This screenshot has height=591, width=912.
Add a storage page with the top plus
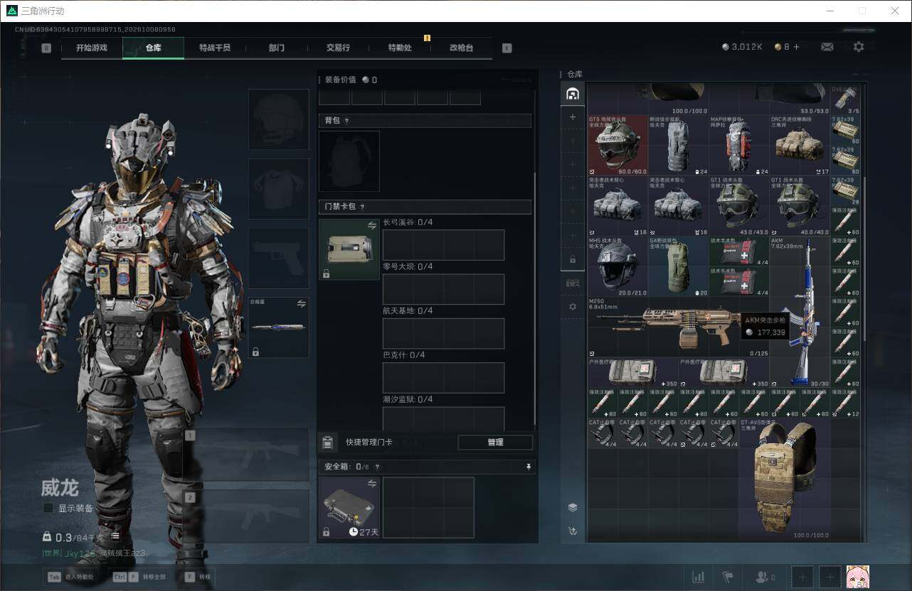pos(573,117)
